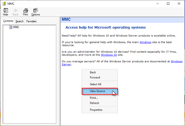Close the MMC help window
The width and height of the screenshot is (185, 126).
[179, 4]
